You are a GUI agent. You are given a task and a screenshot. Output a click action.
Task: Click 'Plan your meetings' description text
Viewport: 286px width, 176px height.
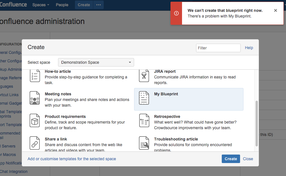pos(87,102)
